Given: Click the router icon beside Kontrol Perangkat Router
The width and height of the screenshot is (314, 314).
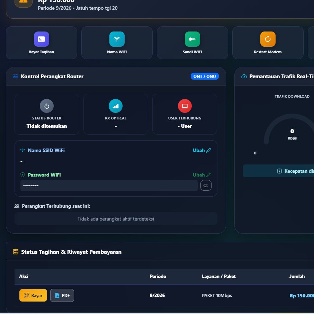Looking at the screenshot, I should [x=16, y=76].
